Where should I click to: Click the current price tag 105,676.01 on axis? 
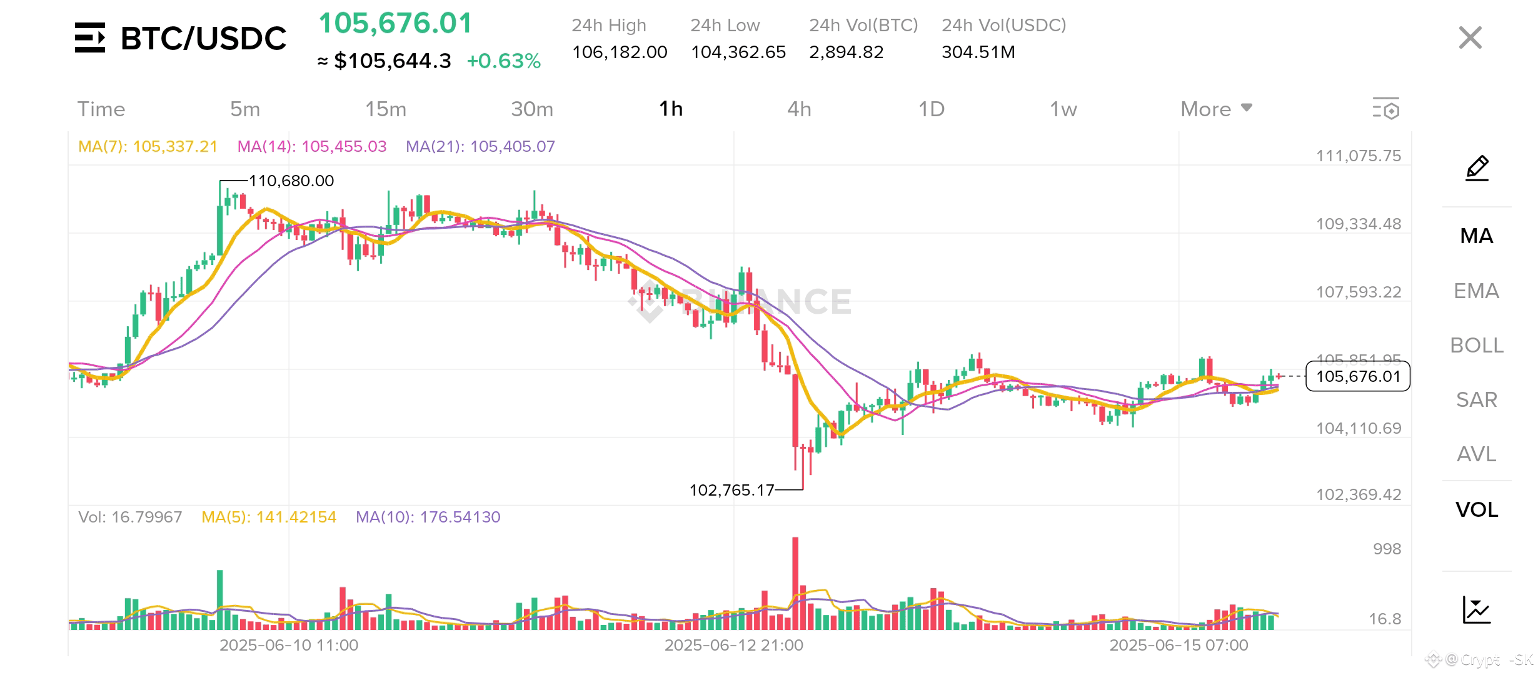pos(1358,376)
